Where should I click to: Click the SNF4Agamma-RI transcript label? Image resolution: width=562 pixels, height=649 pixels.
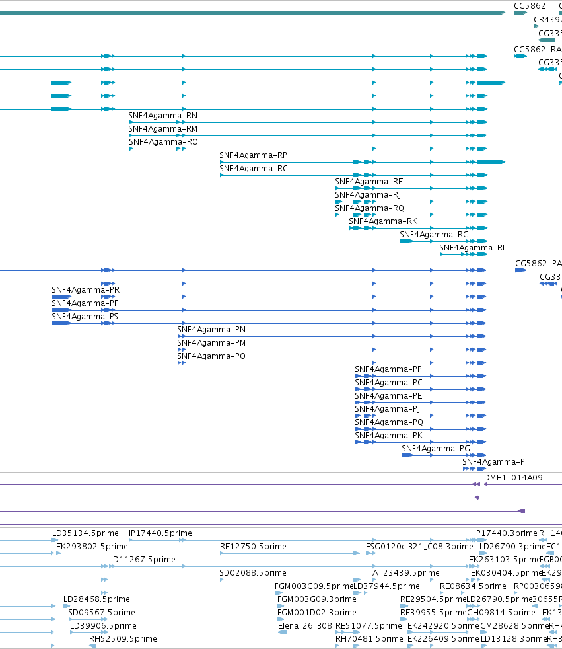(472, 248)
